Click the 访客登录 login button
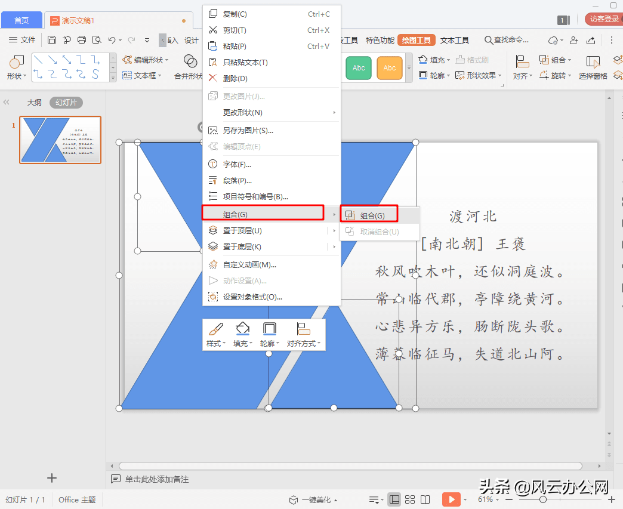The width and height of the screenshot is (623, 509). tap(603, 18)
